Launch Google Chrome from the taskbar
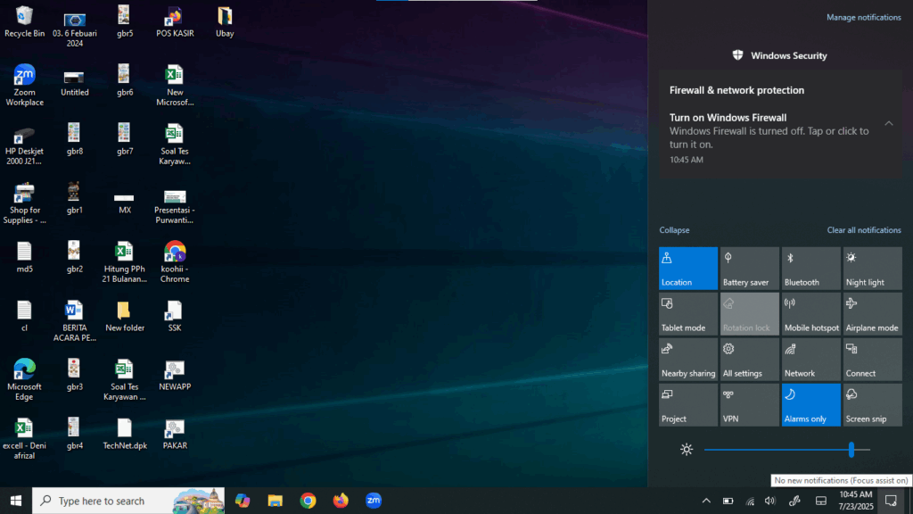Viewport: 913px width, 514px height. tap(308, 501)
